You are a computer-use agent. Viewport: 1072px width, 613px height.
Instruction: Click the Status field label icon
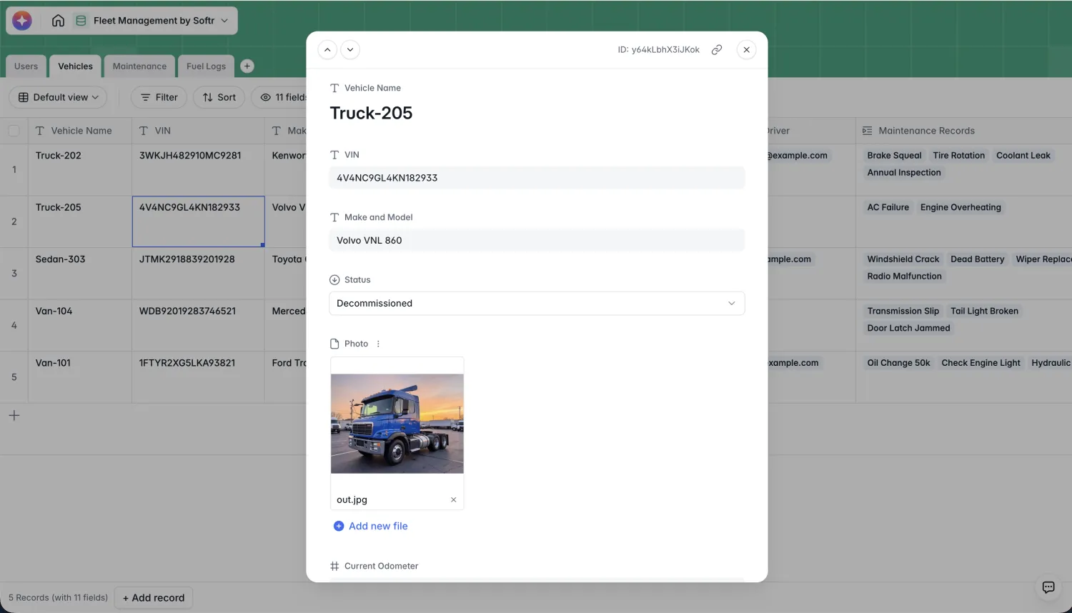334,280
